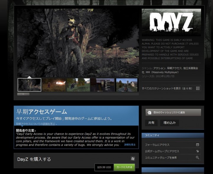
Task: Click the large masked gunman screenshot
Action: (78, 43)
